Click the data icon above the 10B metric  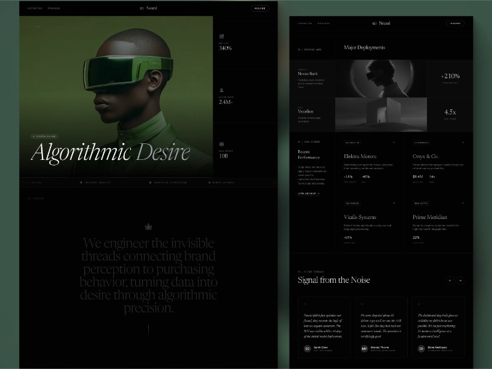221,143
